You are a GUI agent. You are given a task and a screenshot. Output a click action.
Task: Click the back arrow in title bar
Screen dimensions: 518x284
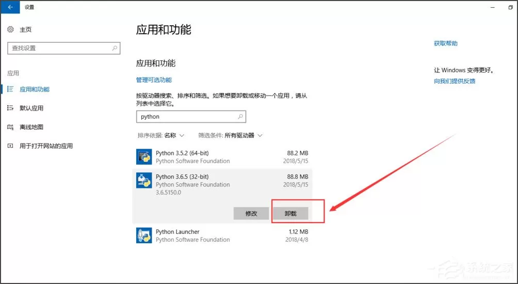pyautogui.click(x=10, y=7)
